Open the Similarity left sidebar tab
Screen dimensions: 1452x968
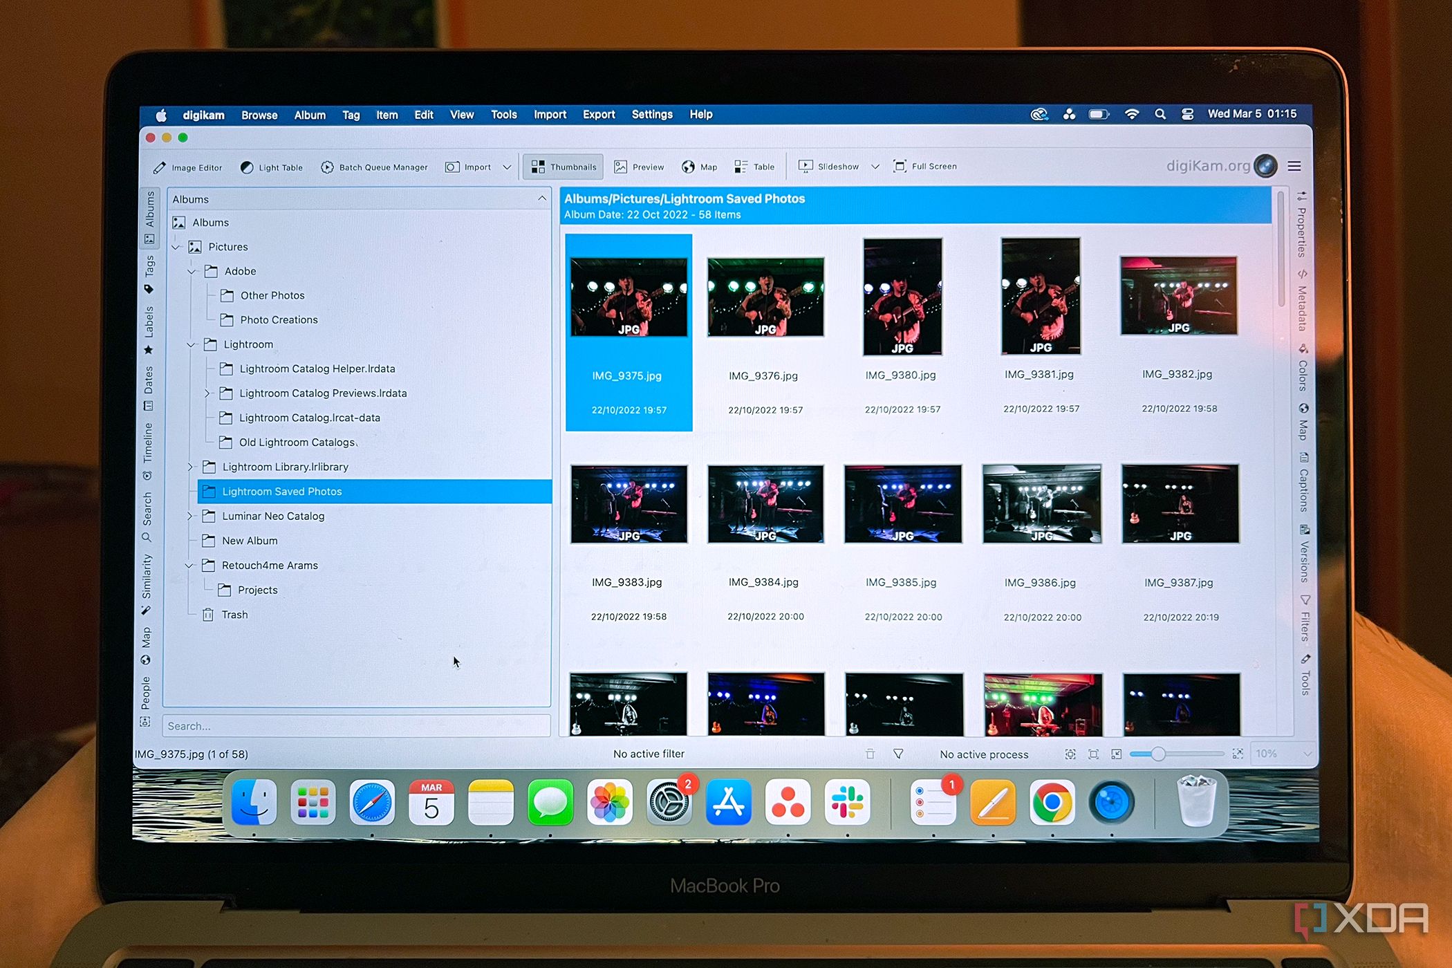tap(146, 584)
